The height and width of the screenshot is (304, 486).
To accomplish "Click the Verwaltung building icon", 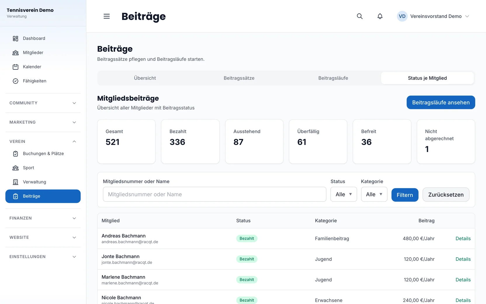I will point(15,182).
